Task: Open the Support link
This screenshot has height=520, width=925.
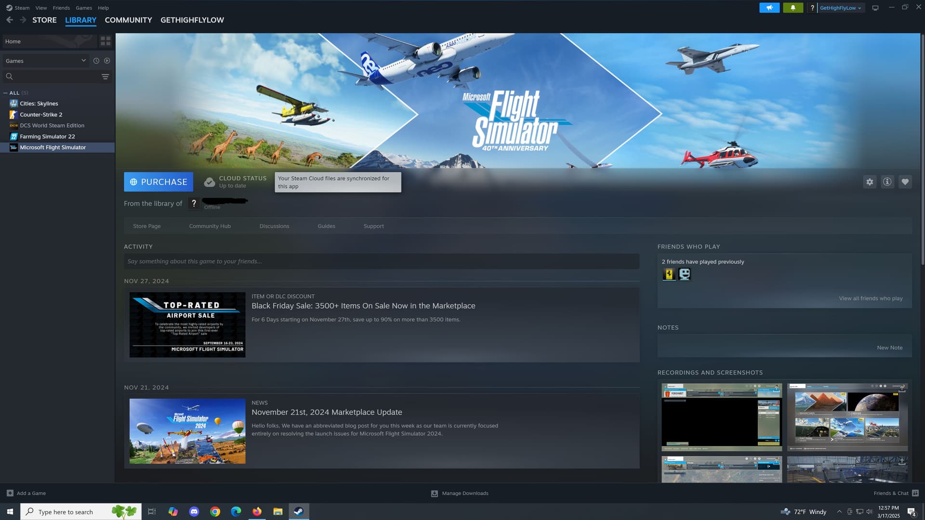Action: coord(374,226)
